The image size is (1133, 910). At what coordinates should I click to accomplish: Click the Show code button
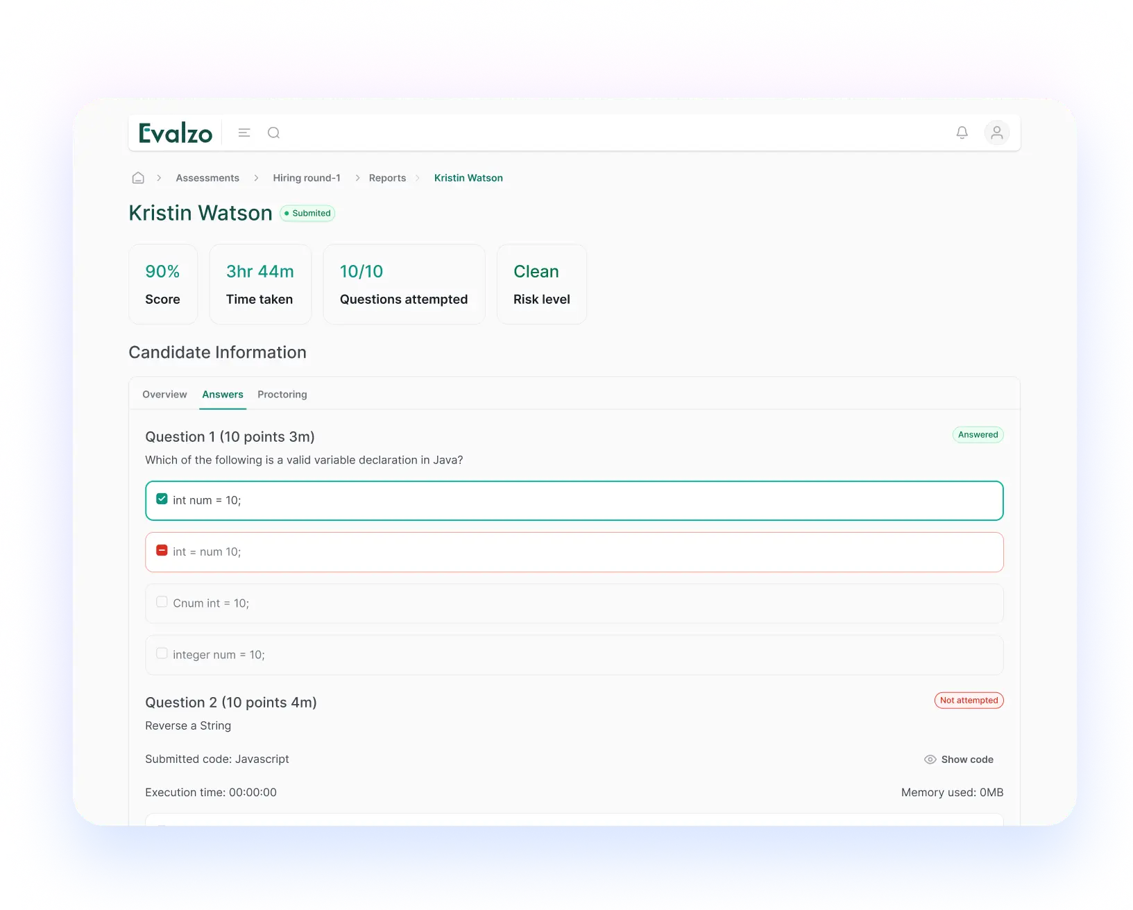pos(966,759)
